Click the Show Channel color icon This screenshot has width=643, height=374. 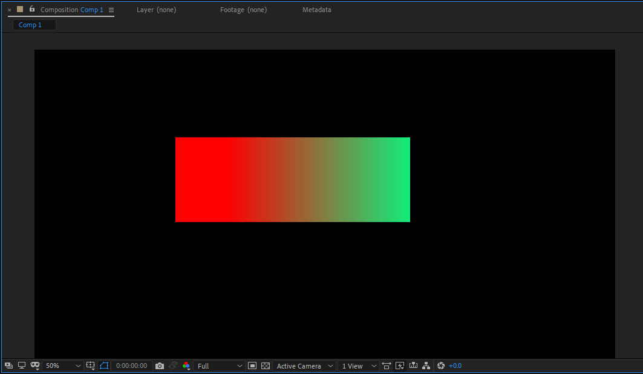click(x=186, y=366)
